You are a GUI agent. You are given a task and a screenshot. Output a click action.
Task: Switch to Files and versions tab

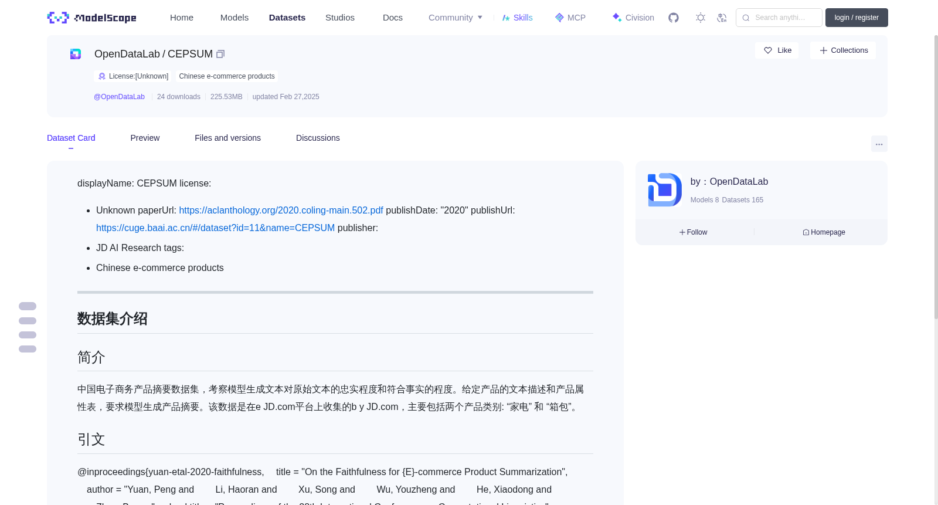pos(227,138)
